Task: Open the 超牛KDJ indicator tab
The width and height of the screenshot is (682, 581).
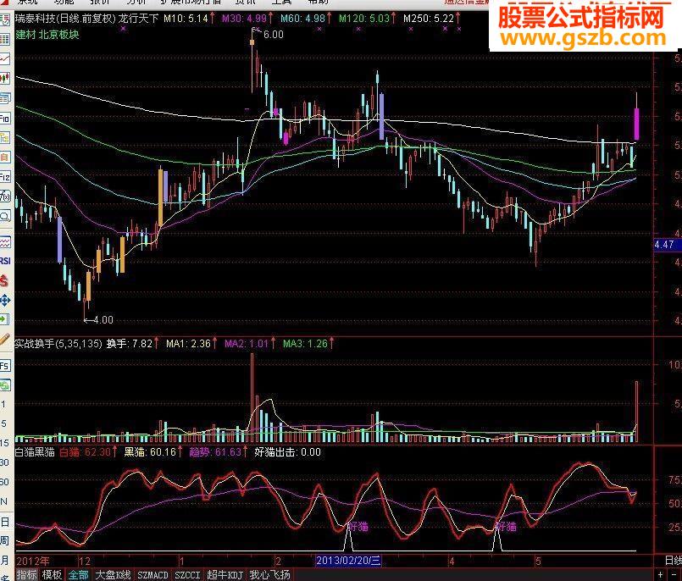Action: point(225,575)
